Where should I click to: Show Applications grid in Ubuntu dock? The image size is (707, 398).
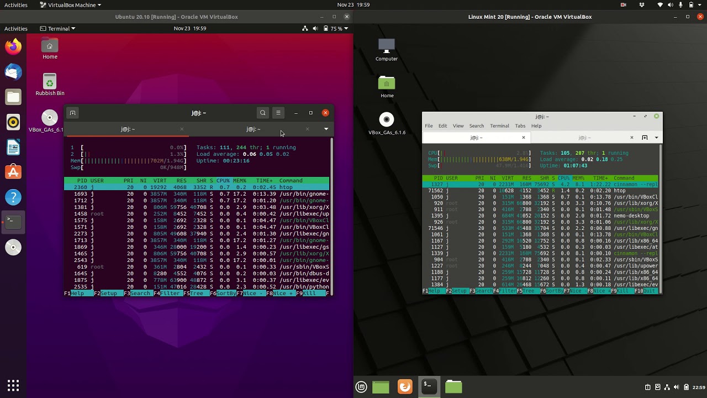click(13, 385)
